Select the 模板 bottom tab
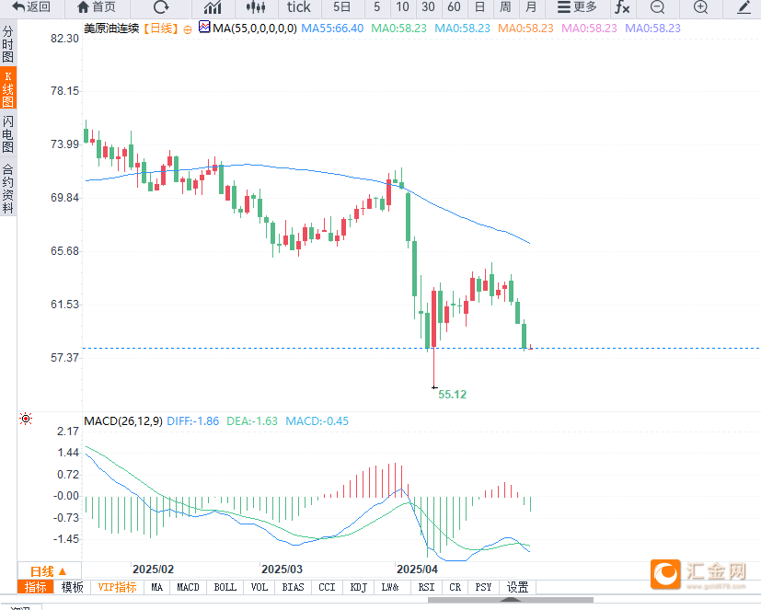The image size is (761, 610). 73,587
